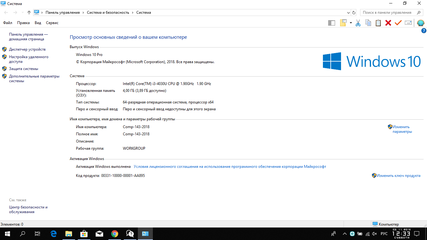This screenshot has width=427, height=240.
Task: Click ESET antivirus tray icon
Action: [352, 233]
